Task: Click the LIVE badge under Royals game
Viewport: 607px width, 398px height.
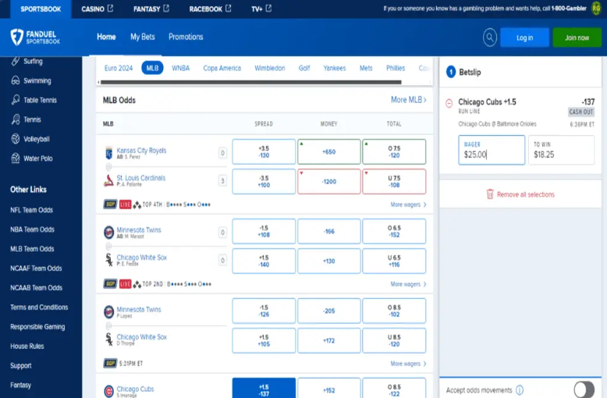Action: (x=125, y=204)
